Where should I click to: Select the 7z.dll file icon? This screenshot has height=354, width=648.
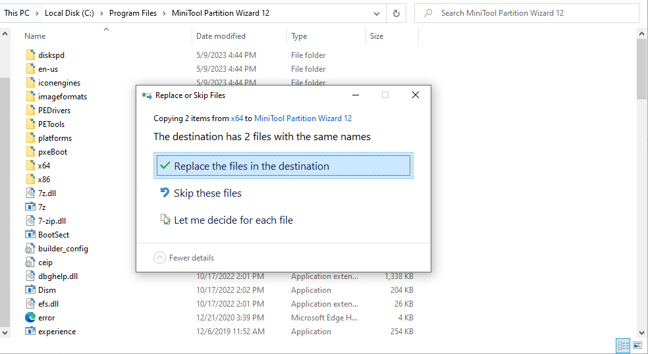pos(30,193)
